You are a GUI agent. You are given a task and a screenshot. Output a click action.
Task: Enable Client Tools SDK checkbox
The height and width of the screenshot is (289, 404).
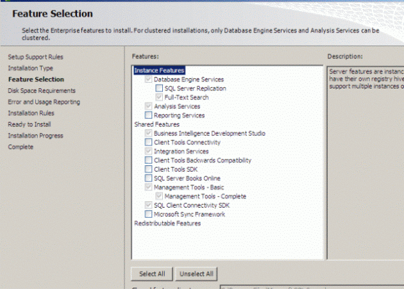click(148, 169)
